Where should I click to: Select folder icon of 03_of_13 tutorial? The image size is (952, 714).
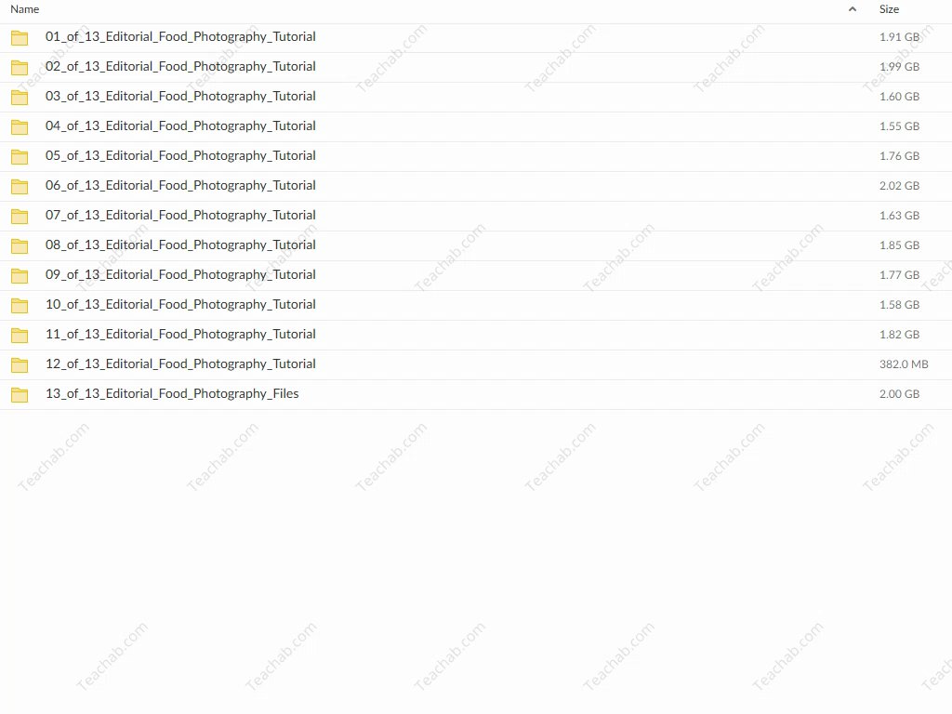tap(20, 97)
